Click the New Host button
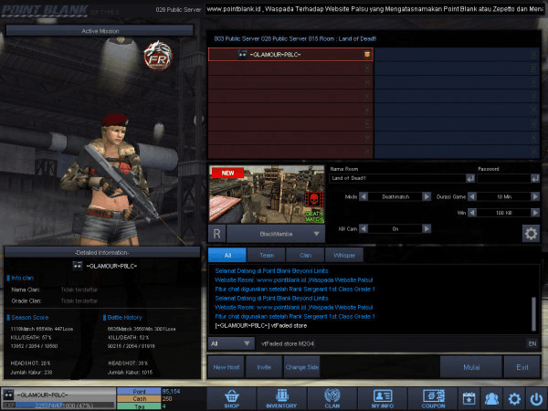Viewport: 548px width, 411px height. [227, 367]
